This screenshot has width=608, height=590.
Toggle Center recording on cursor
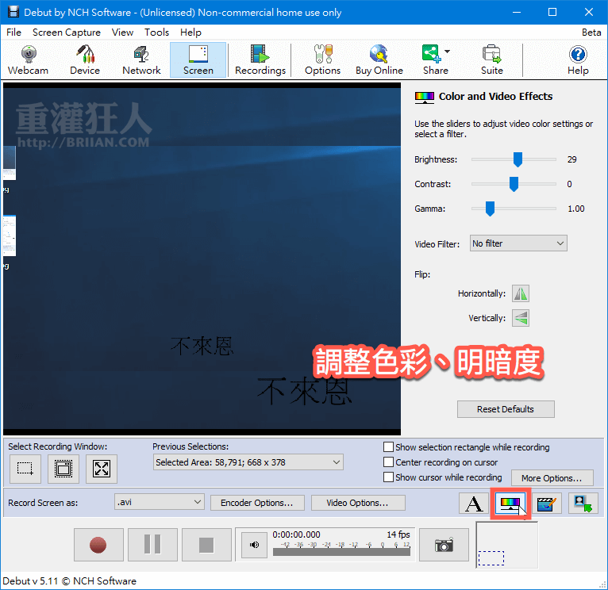pos(389,462)
